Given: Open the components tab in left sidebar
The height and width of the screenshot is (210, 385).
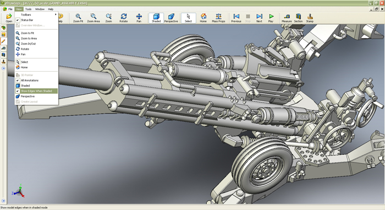Looking at the screenshot, I should point(3,28).
